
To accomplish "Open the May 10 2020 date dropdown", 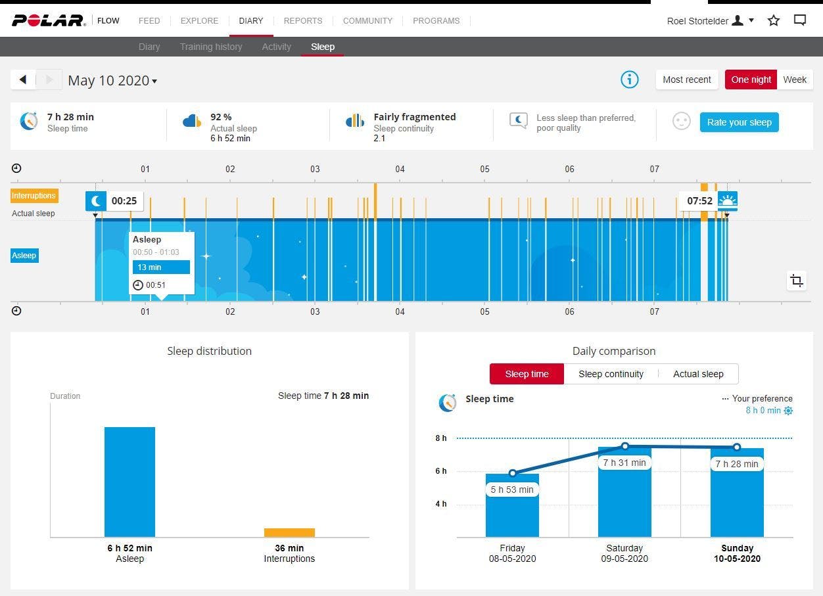I will [112, 81].
